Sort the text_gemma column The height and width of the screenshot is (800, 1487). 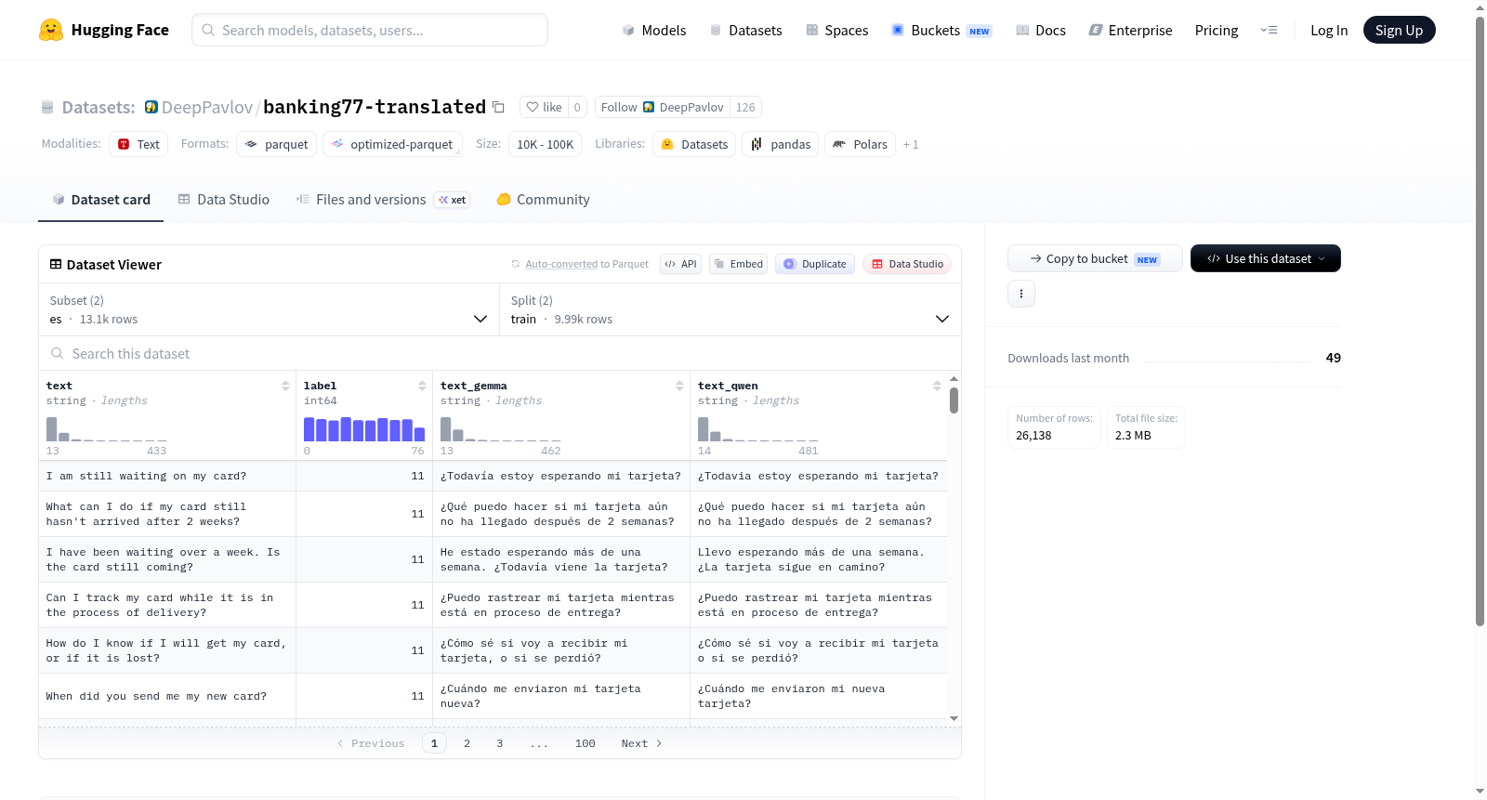679,386
